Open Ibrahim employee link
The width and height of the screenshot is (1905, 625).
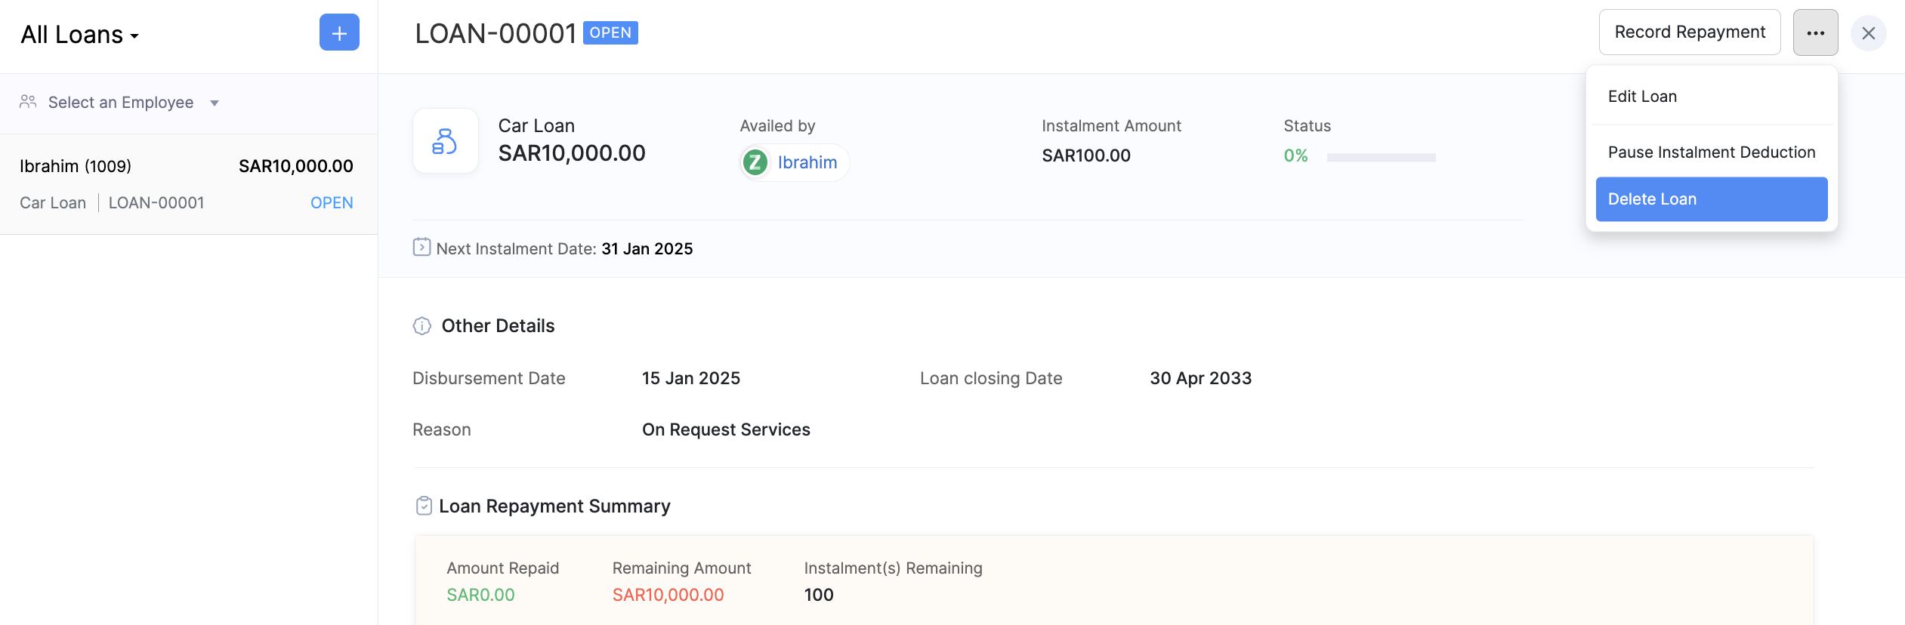coord(807,162)
